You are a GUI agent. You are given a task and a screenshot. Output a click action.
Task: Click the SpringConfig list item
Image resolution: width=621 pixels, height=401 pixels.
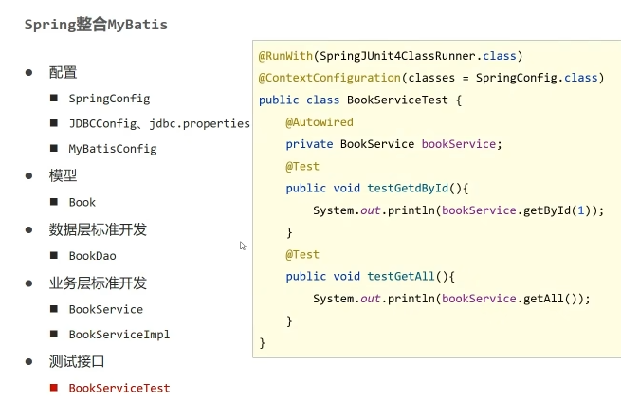pos(109,99)
